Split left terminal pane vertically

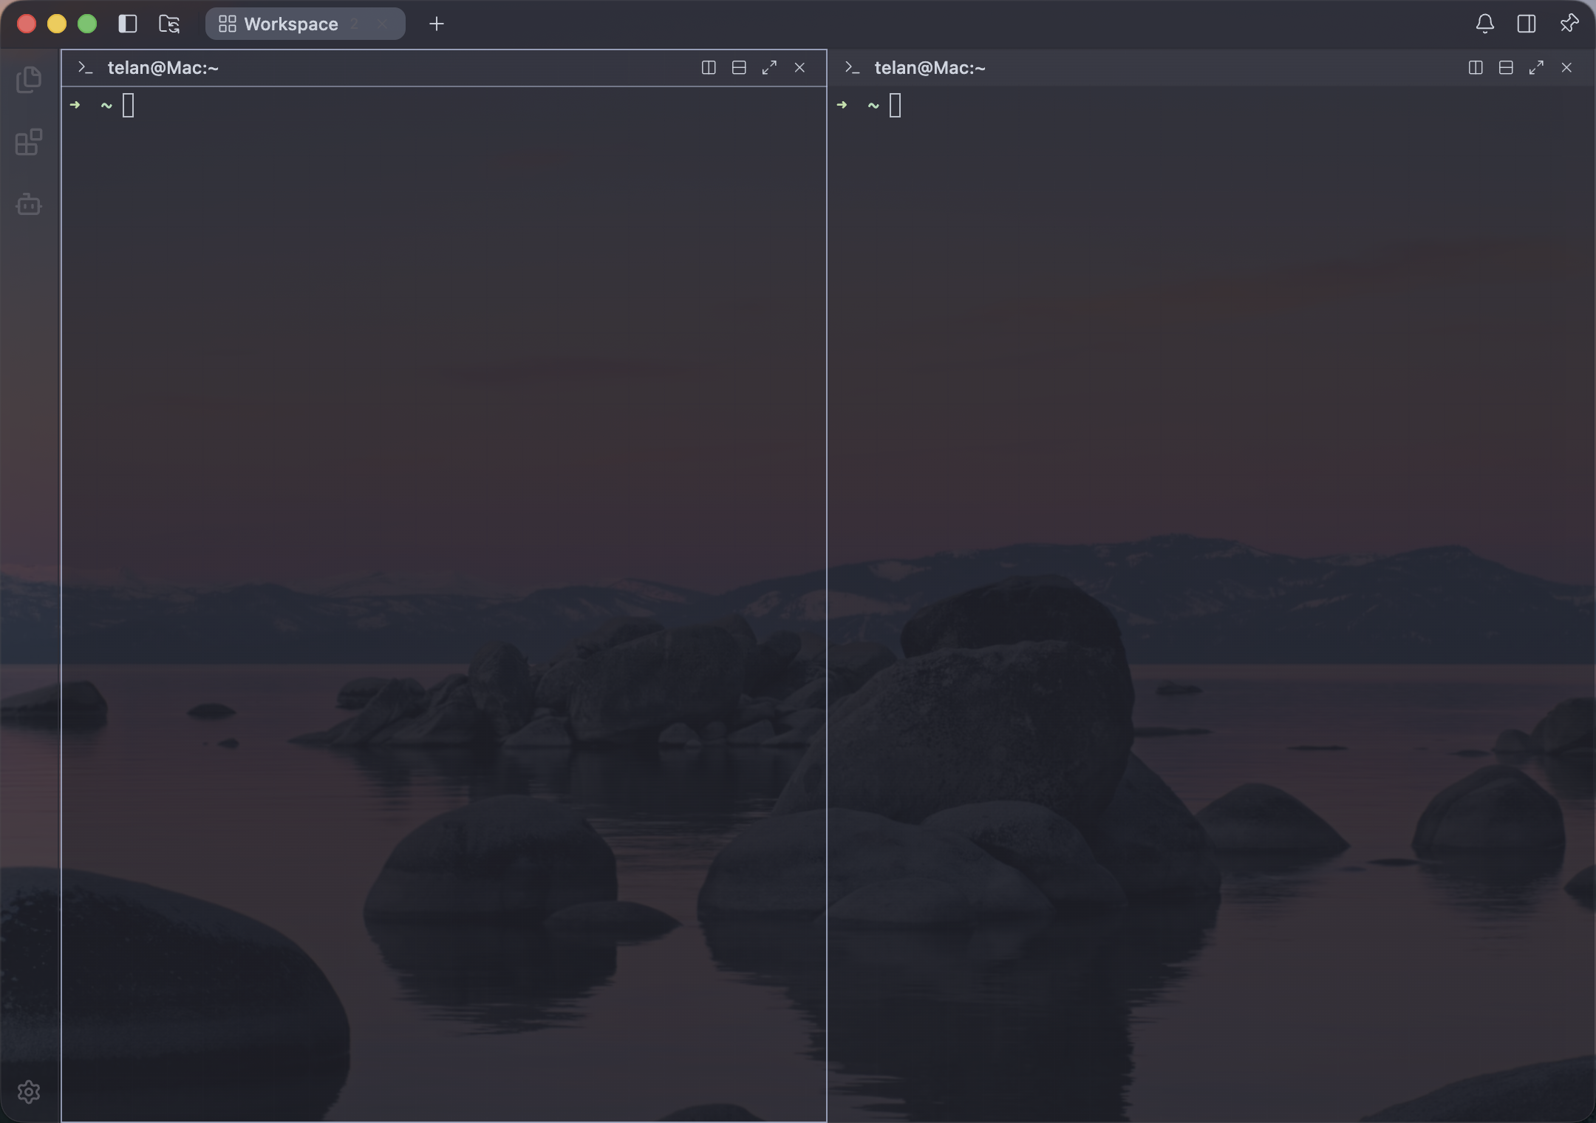[709, 68]
